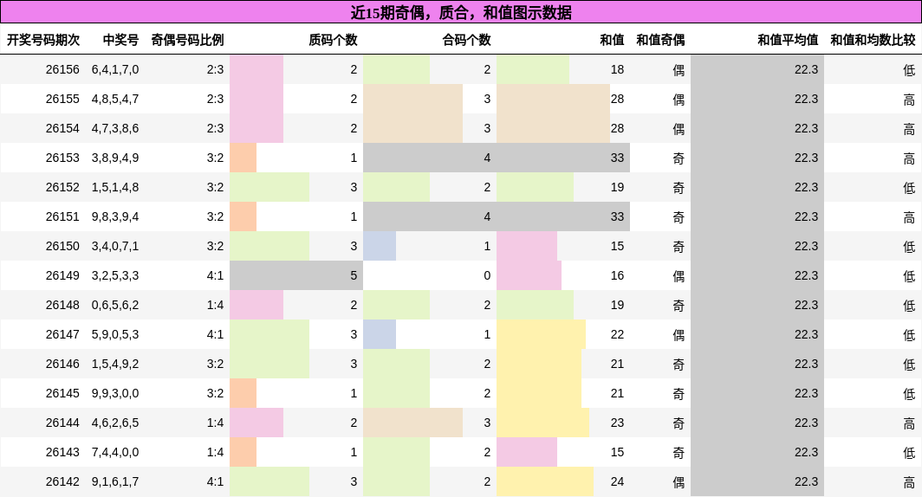Image resolution: width=922 pixels, height=497 pixels.
Task: Click the 低 comparison cell in row 26156
Action: pyautogui.click(x=909, y=70)
